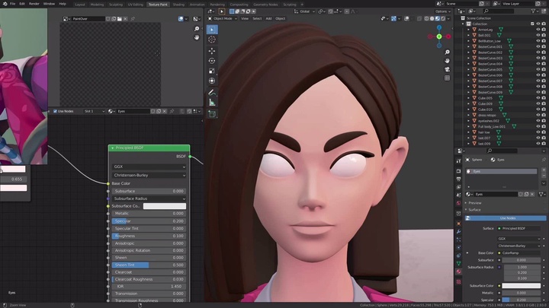
Task: Switch to the Shading workspace tab
Action: [178, 5]
